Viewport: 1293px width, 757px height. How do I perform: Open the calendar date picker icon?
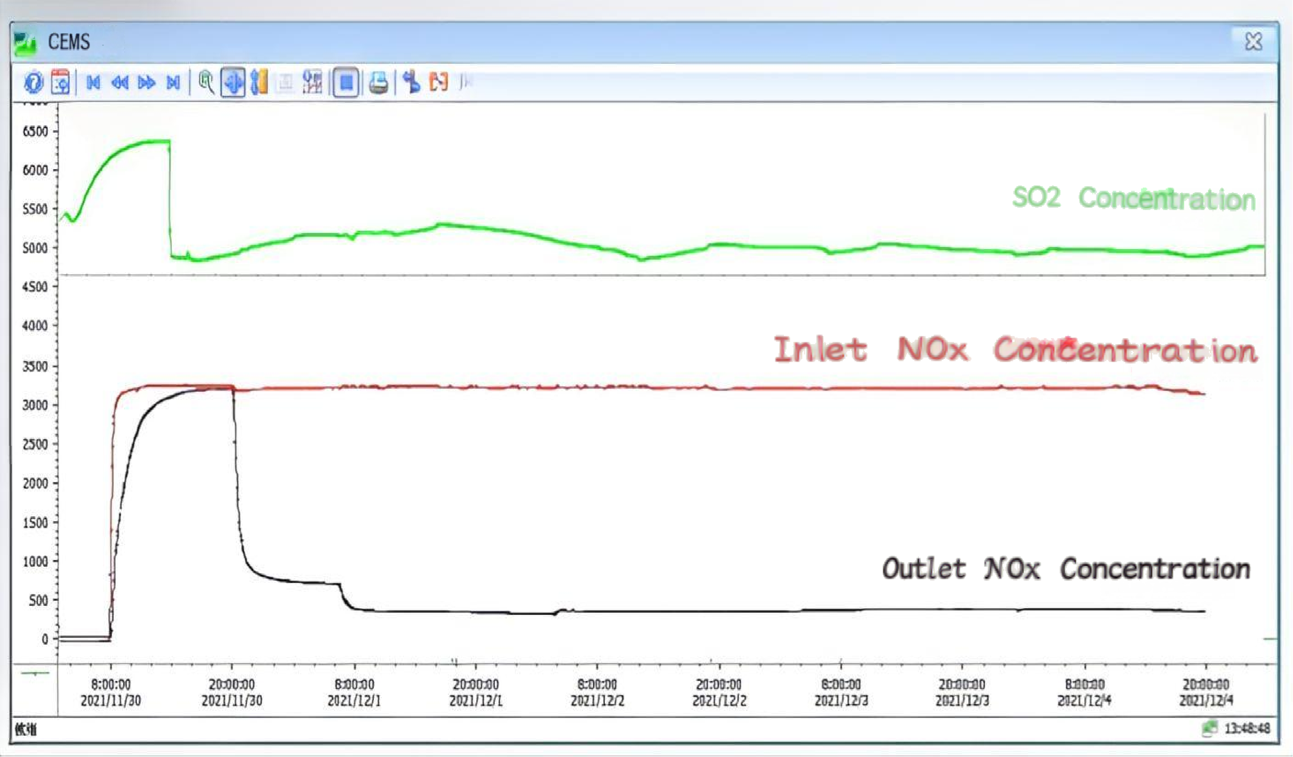point(60,82)
